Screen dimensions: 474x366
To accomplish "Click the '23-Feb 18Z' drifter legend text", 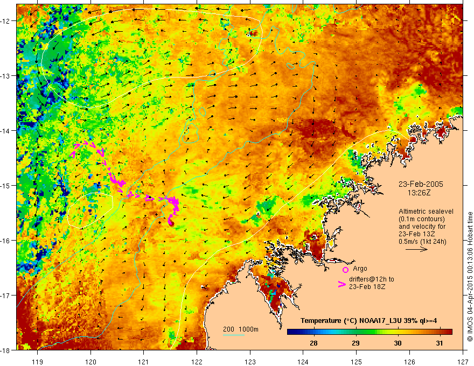I will (x=367, y=286).
